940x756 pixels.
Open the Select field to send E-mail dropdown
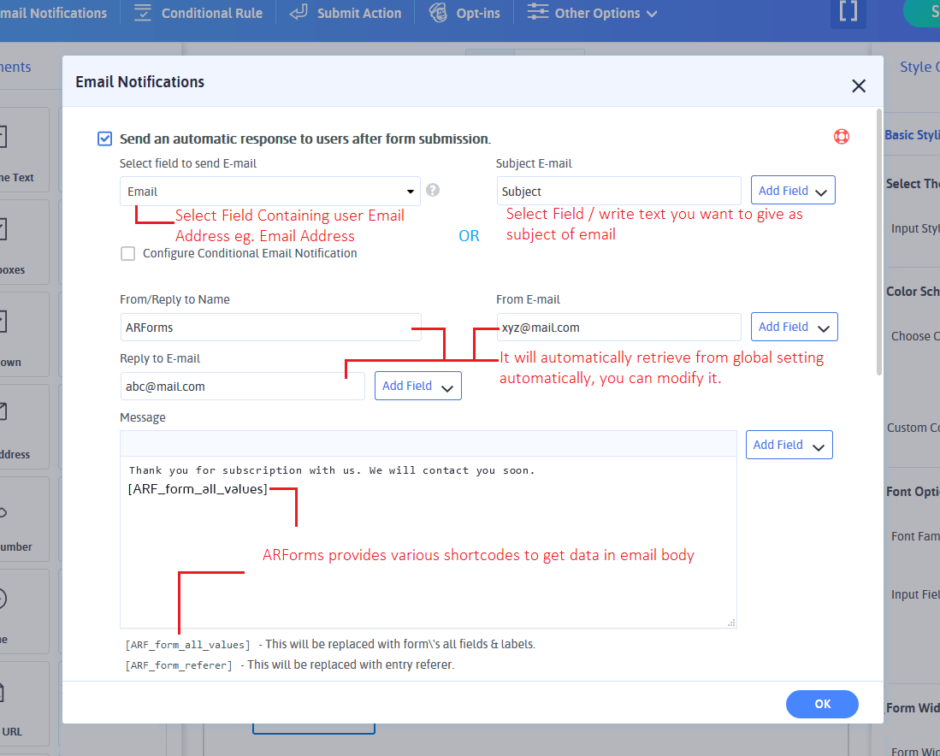click(270, 192)
